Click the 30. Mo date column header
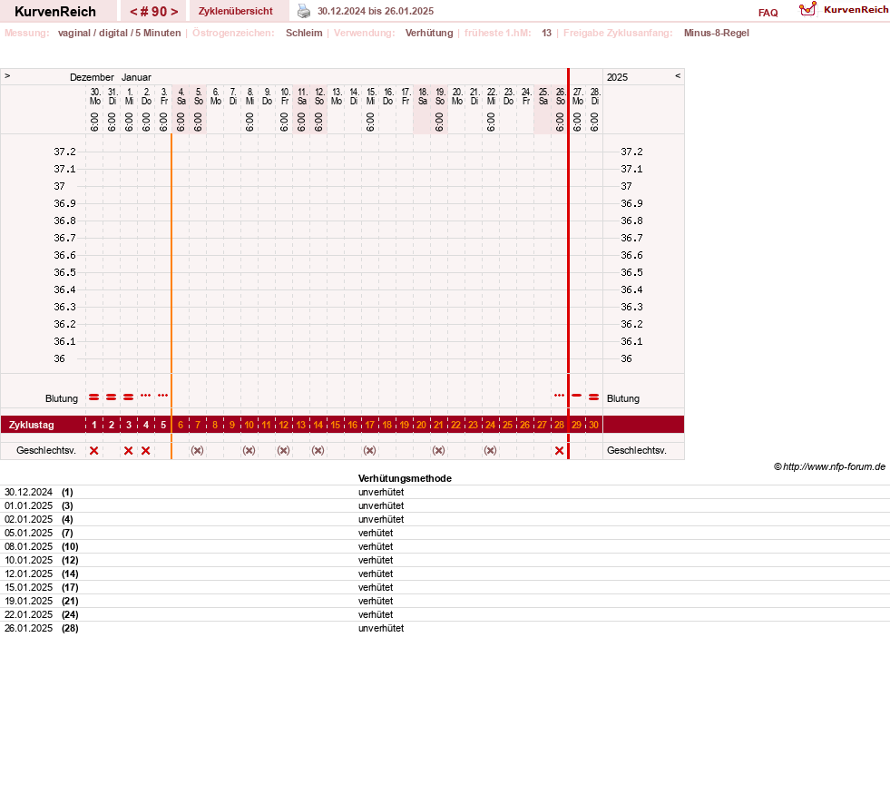Image resolution: width=890 pixels, height=804 pixels. 94,96
